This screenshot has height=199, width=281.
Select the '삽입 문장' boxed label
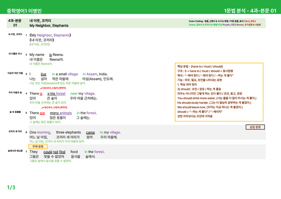(255, 127)
